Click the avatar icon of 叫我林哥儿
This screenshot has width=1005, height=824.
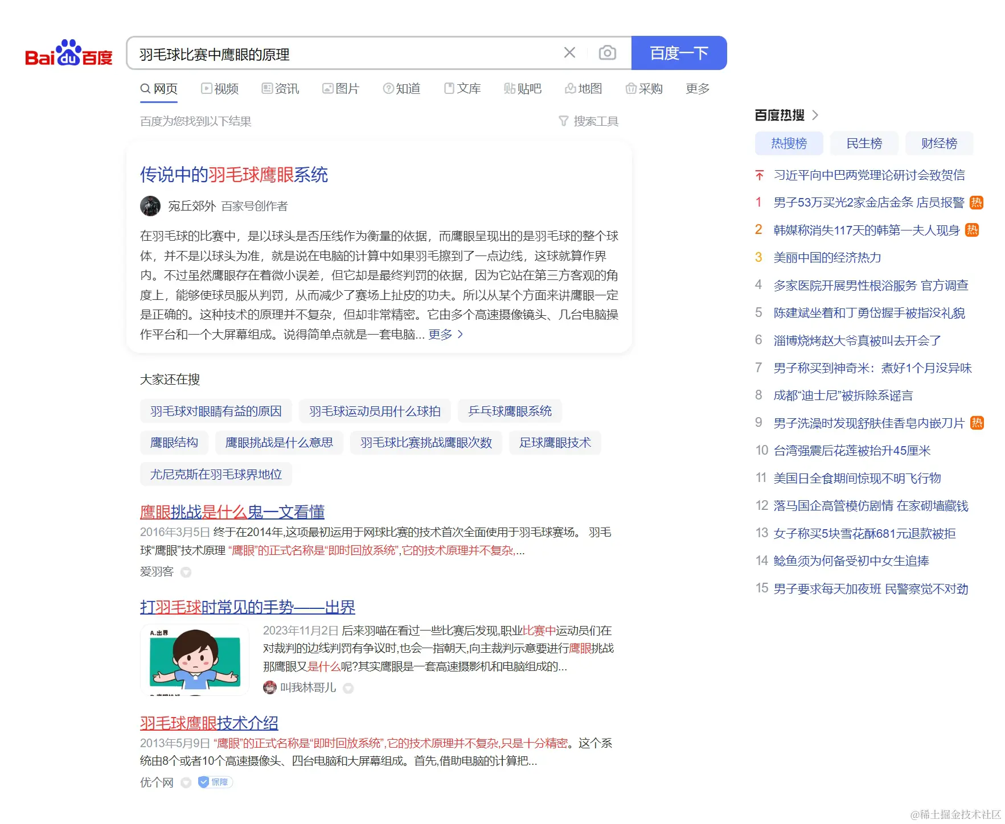(x=269, y=687)
